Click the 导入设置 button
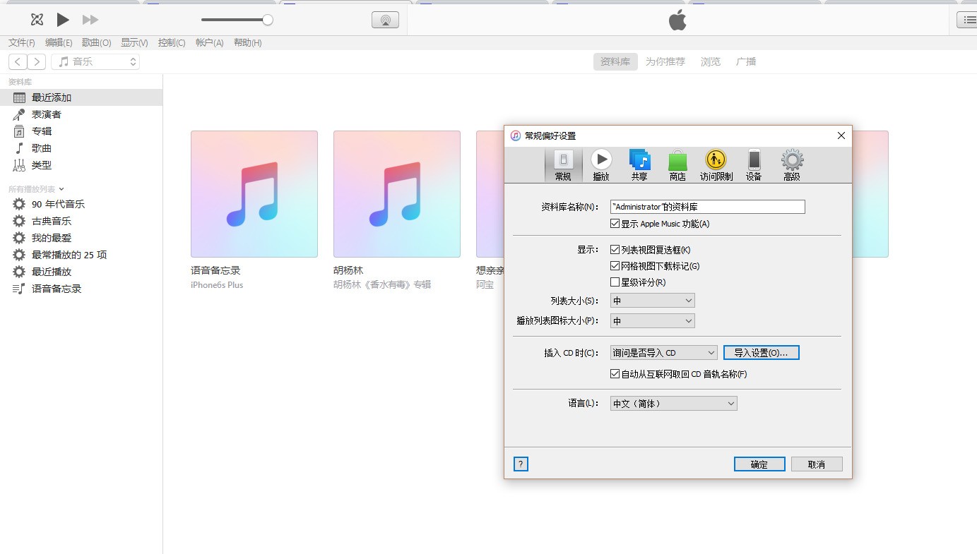This screenshot has width=977, height=554. click(762, 352)
